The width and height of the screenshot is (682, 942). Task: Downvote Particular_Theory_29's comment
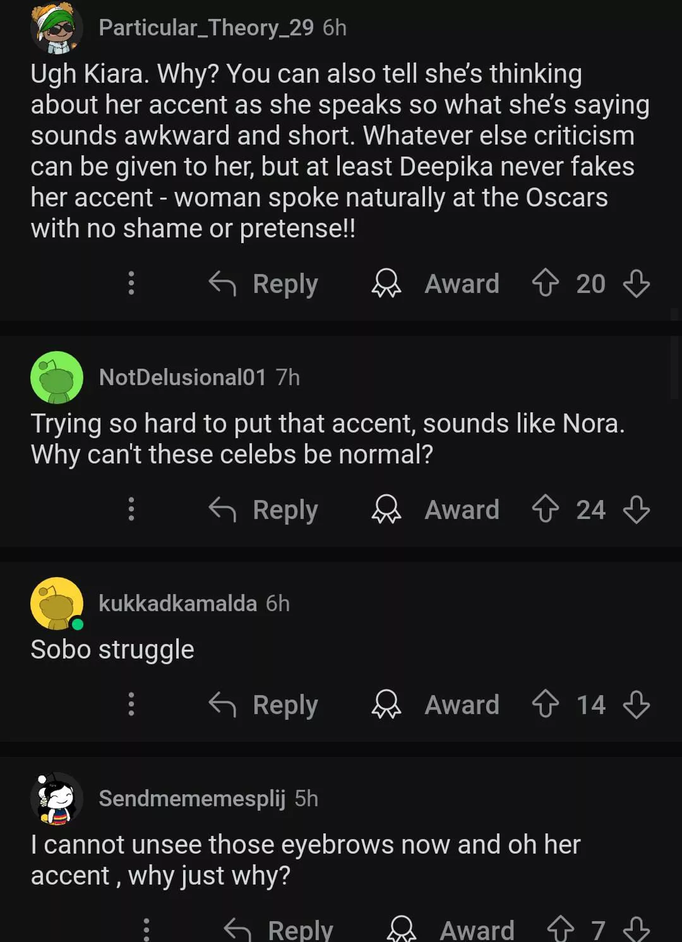(636, 283)
